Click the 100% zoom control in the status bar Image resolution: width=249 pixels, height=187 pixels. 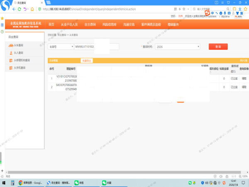243,176
